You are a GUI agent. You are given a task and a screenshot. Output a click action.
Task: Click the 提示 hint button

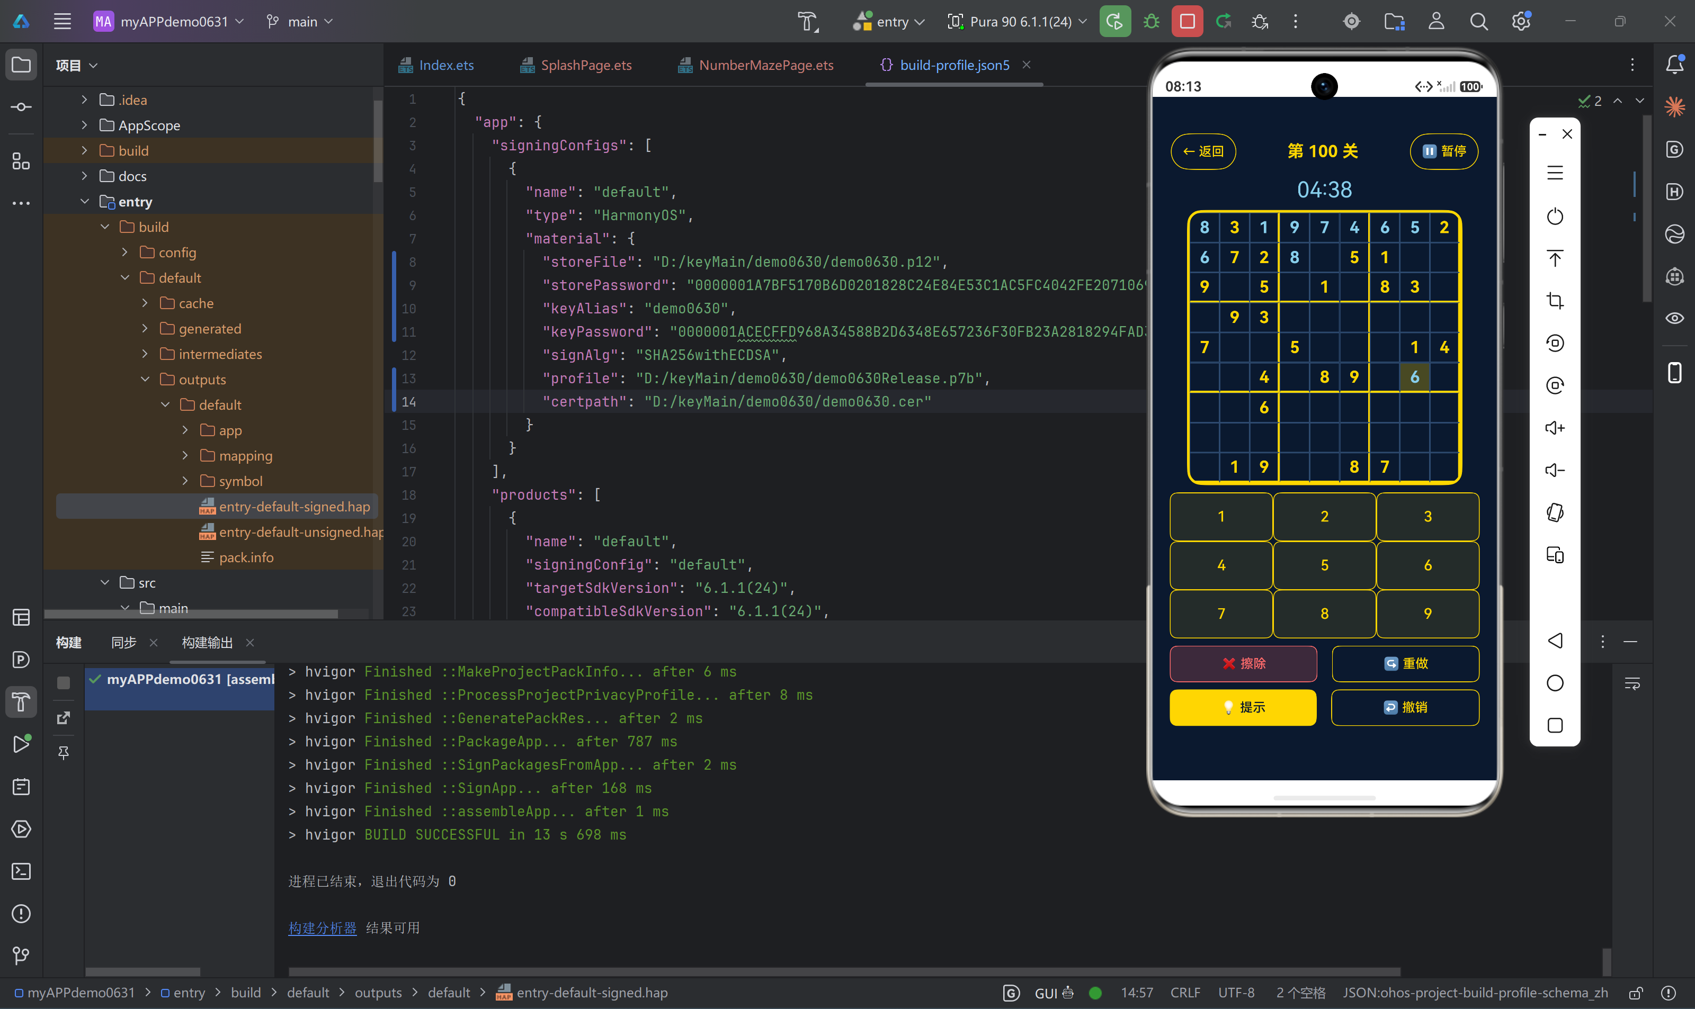coord(1243,707)
